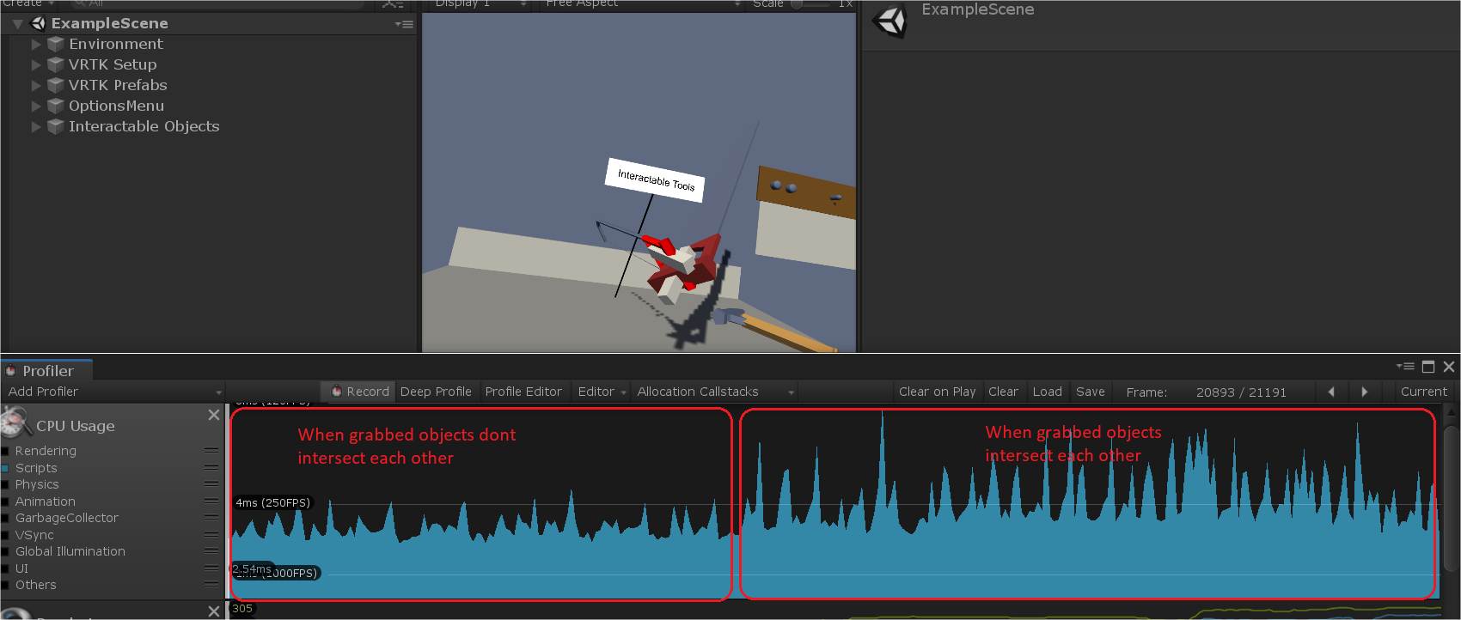Click the CPU Usage stopwatch icon
Screen dimensions: 1461x620
(x=15, y=422)
